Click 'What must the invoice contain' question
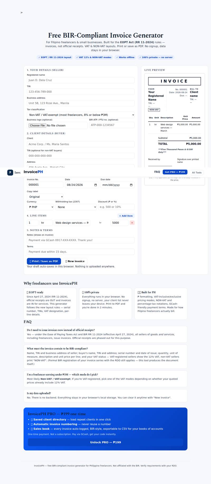The image size is (211, 484). pyautogui.click(x=57, y=349)
